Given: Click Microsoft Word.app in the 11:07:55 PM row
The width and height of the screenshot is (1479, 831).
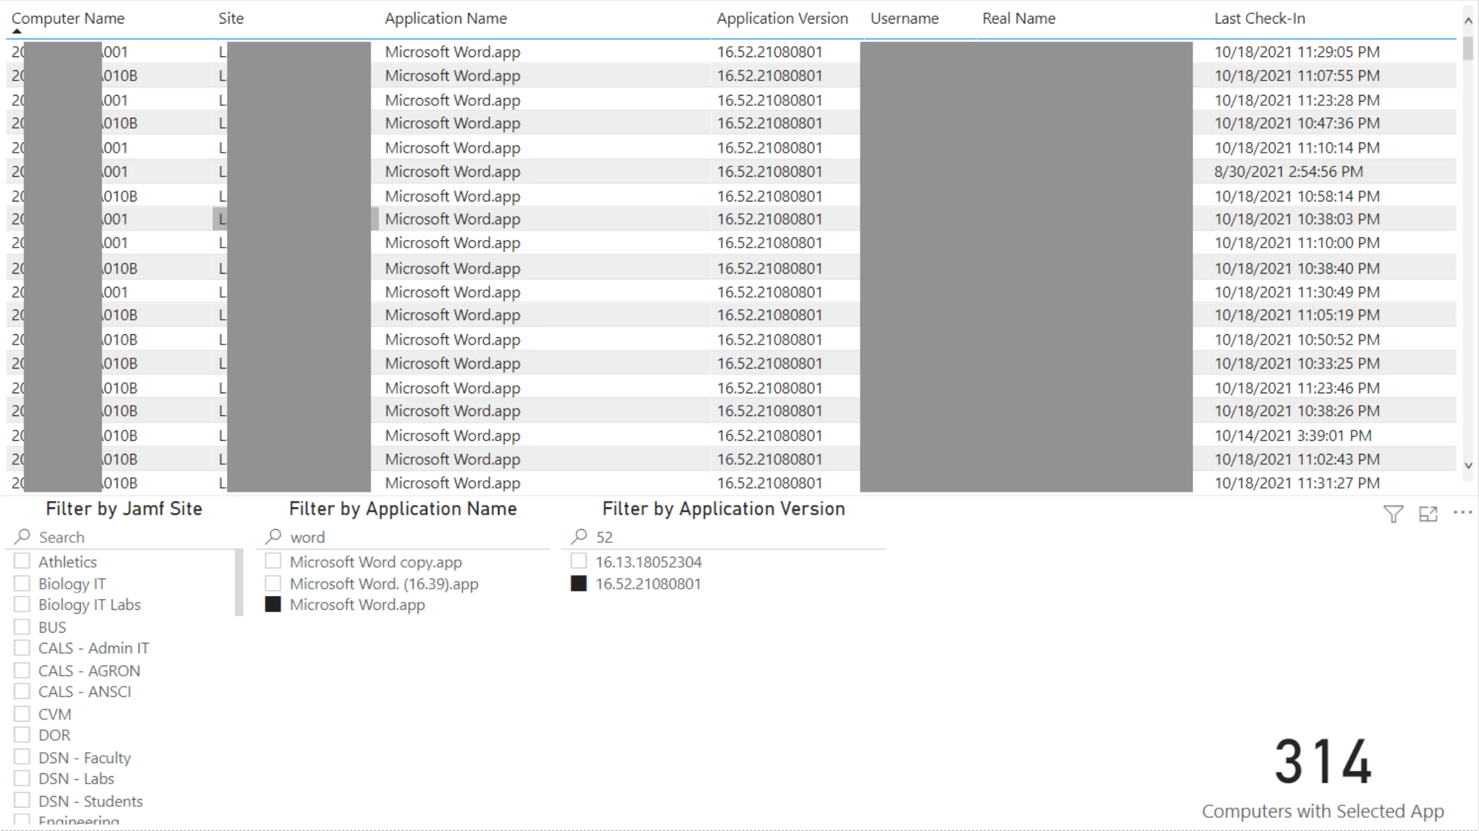Looking at the screenshot, I should (x=452, y=76).
